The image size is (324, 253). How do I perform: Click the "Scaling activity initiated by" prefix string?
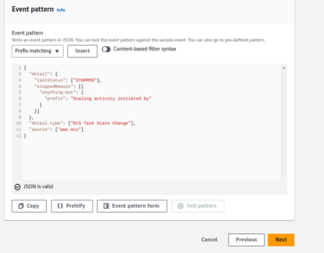tap(111, 99)
